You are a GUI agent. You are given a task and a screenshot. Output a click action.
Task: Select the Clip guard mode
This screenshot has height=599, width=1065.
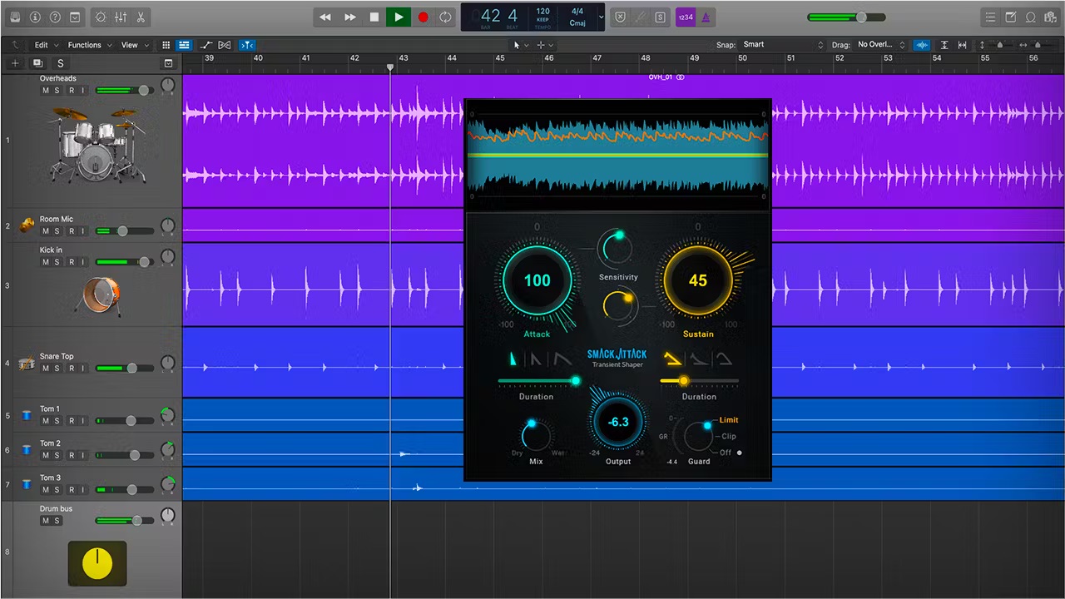[x=729, y=437]
